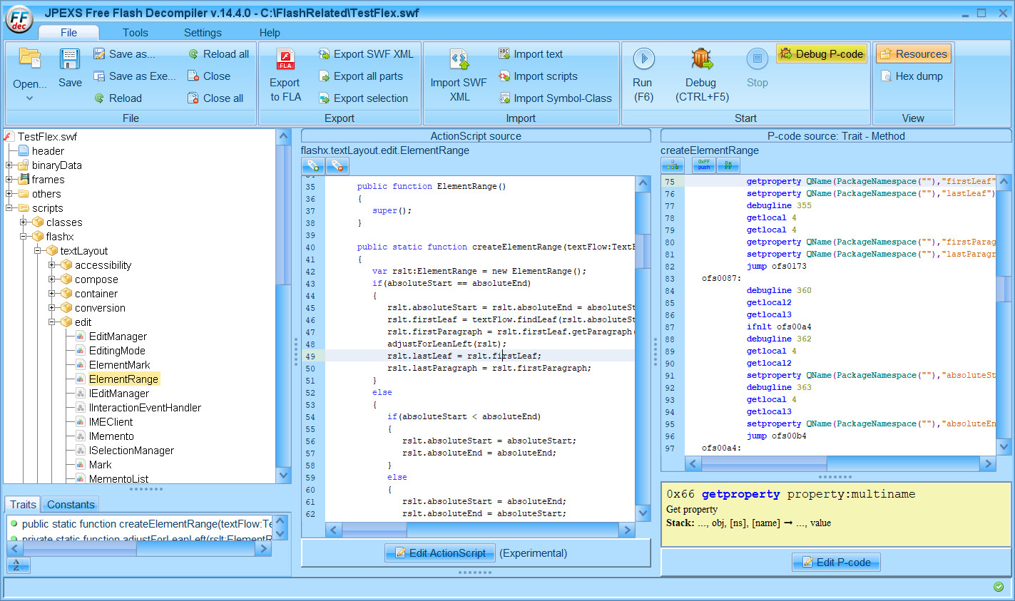Select the ElementMark class
Screen dimensions: 1015x601
[x=120, y=365]
